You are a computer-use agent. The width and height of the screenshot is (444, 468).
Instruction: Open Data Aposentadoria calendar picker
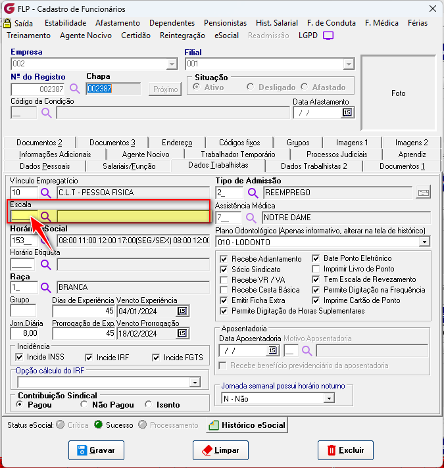tap(272, 350)
